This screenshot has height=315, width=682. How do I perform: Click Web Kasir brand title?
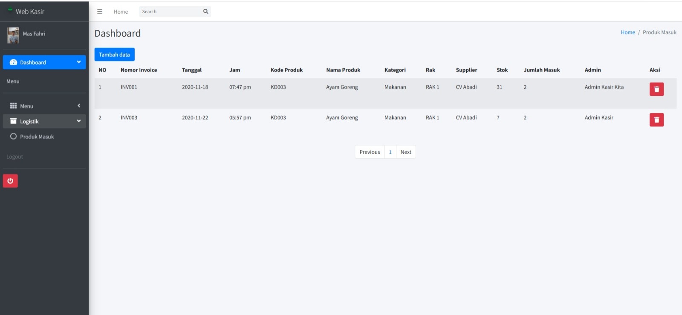(x=30, y=11)
